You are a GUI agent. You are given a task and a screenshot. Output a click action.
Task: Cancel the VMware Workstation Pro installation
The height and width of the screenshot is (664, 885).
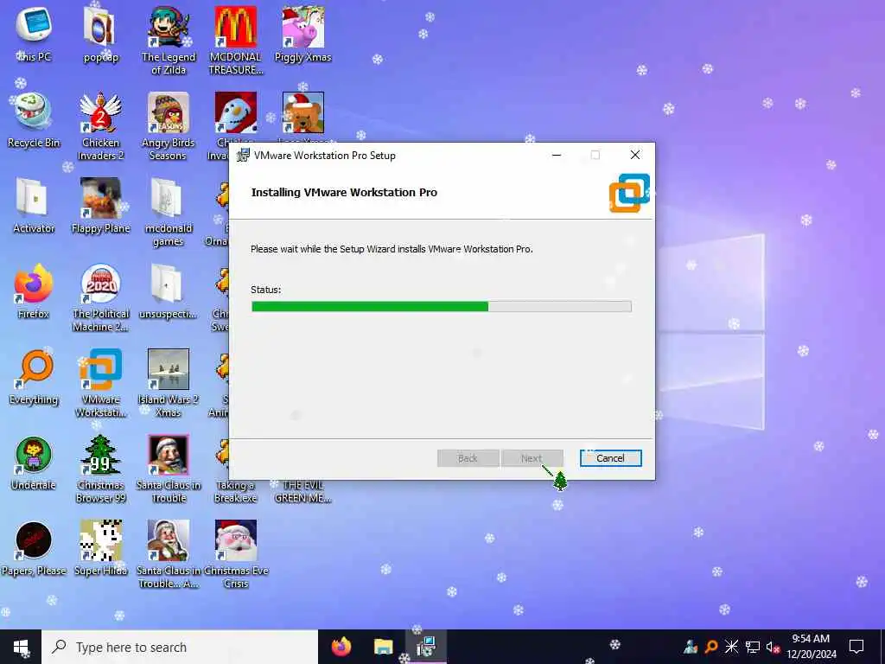tap(610, 458)
